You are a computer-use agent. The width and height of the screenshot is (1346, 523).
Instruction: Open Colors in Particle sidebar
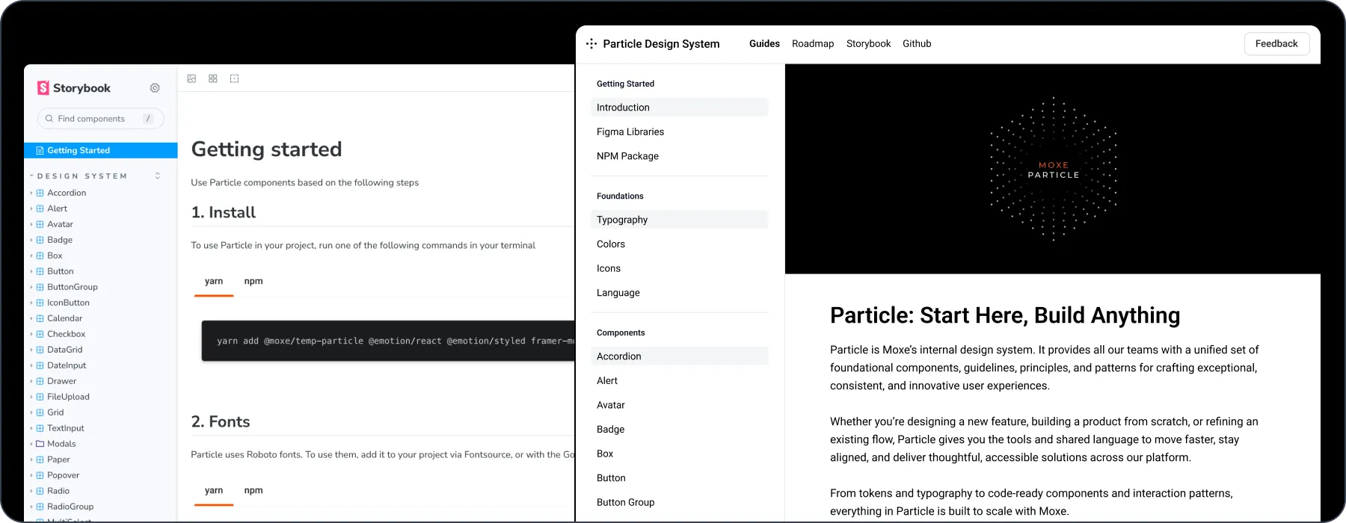[680, 244]
